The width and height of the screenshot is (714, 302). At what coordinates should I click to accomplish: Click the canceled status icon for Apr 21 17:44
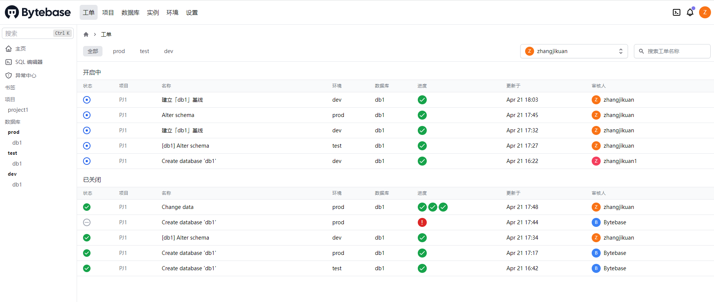87,222
